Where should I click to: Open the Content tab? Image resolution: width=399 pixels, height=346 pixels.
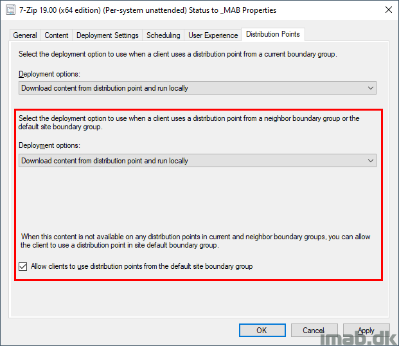(57, 35)
